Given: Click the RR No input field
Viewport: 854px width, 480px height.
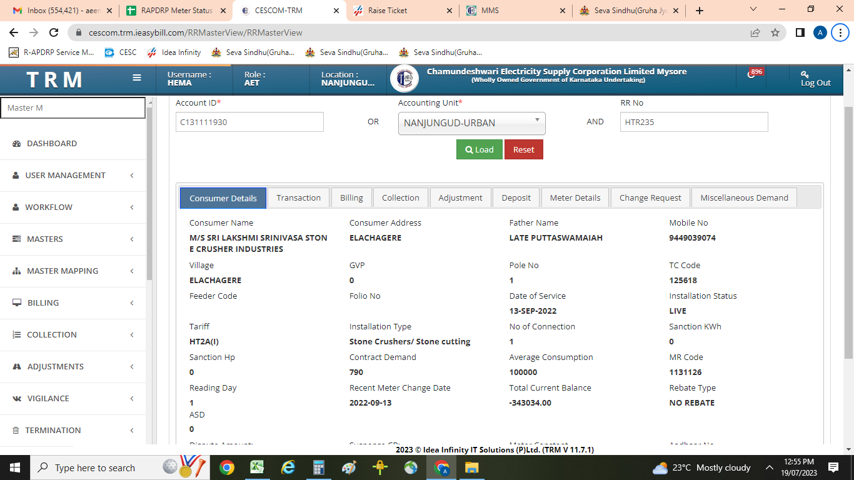Looking at the screenshot, I should coord(694,122).
